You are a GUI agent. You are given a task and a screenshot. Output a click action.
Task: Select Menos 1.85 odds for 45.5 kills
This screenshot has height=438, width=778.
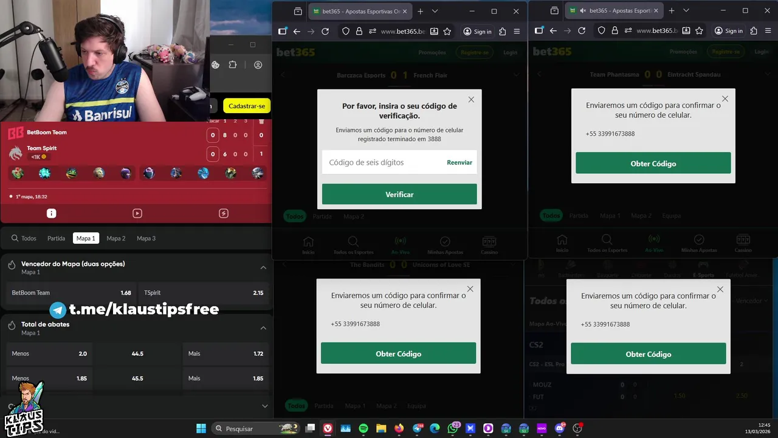tap(49, 378)
